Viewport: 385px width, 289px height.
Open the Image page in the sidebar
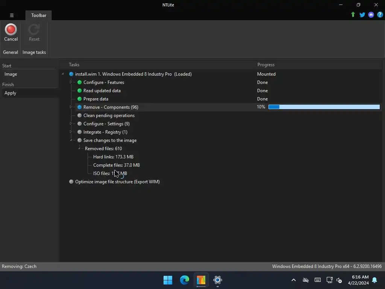pos(11,74)
